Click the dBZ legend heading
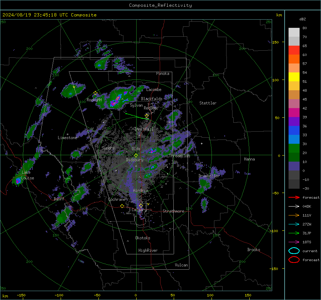The height and width of the screenshot is (300, 321). (x=302, y=19)
